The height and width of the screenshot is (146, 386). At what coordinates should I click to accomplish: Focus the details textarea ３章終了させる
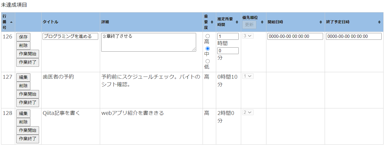(149, 42)
